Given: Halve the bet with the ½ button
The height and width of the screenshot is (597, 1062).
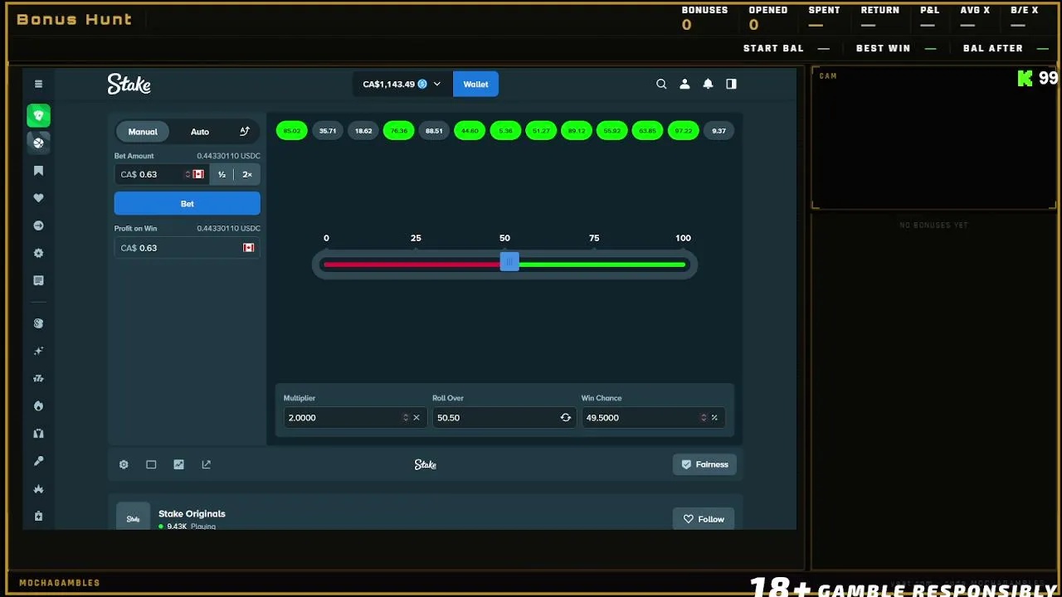Looking at the screenshot, I should click(x=222, y=174).
